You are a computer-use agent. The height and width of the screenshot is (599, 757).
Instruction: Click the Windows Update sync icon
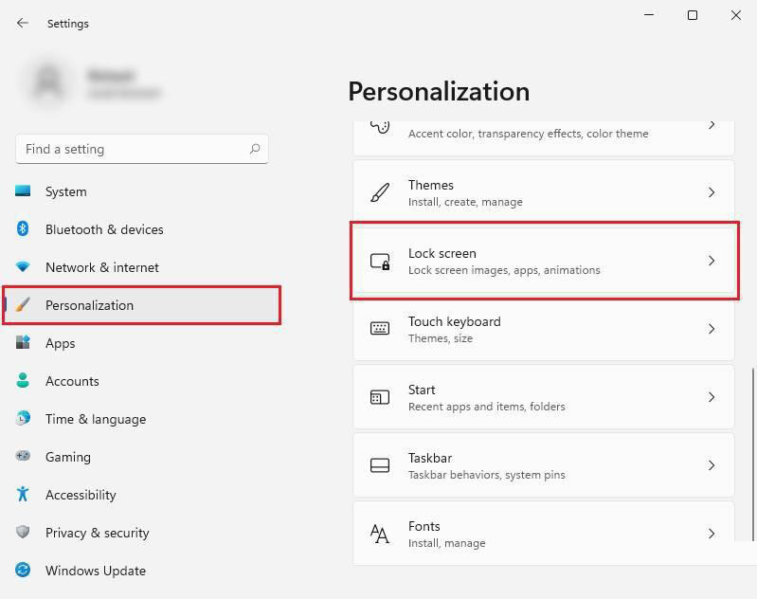click(23, 571)
